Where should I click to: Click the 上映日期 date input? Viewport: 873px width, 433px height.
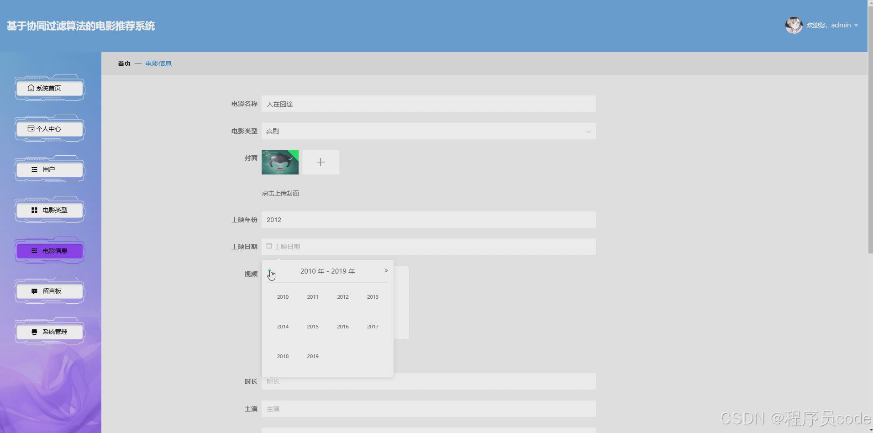point(428,247)
